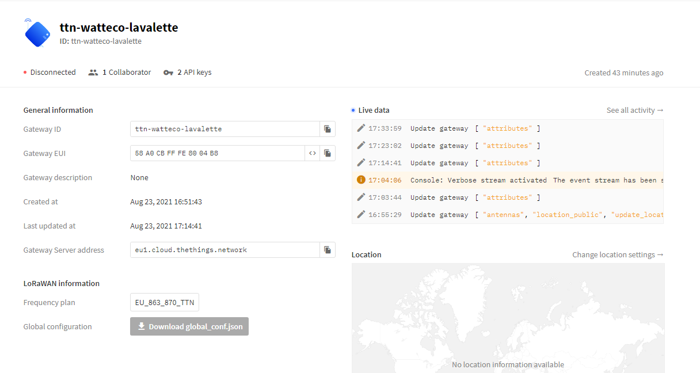Copy the Gateway EUI to clipboard

[327, 153]
